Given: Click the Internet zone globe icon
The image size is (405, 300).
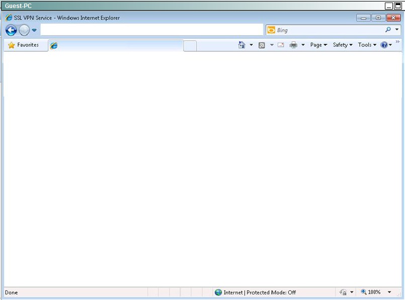Looking at the screenshot, I should 218,292.
